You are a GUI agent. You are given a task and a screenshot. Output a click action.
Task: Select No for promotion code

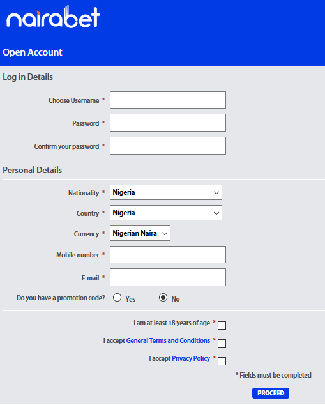[x=163, y=298]
